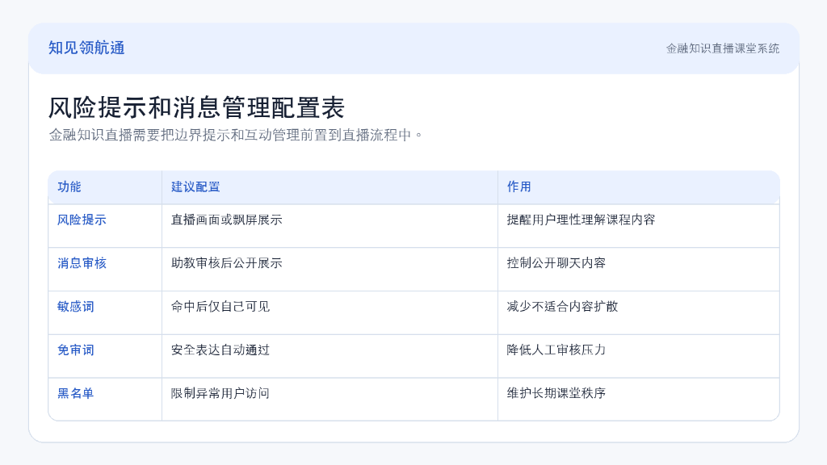
Task: Open the 免审词 row label
Action: [75, 350]
